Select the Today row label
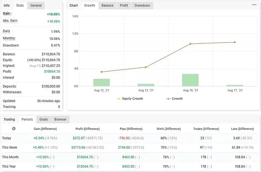 click(7, 138)
